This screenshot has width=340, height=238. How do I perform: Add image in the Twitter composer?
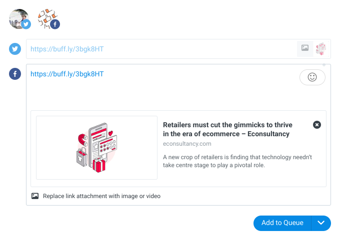(x=305, y=48)
